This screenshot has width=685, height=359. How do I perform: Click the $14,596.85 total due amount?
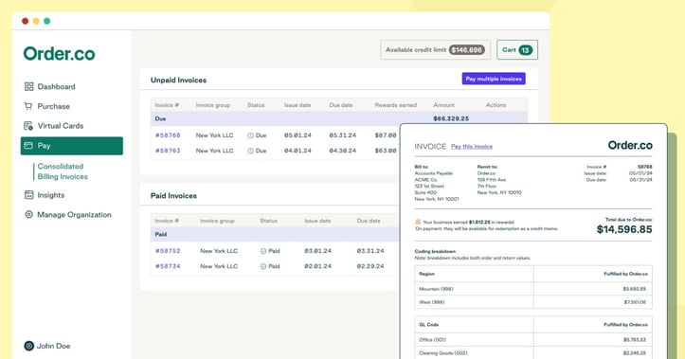[624, 230]
